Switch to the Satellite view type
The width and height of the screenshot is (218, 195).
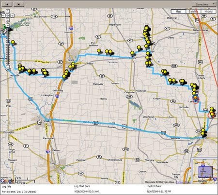193,11
